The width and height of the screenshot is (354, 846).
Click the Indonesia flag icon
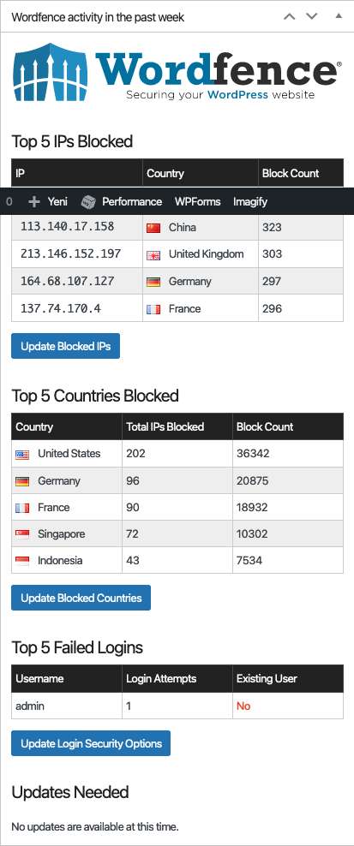[22, 561]
